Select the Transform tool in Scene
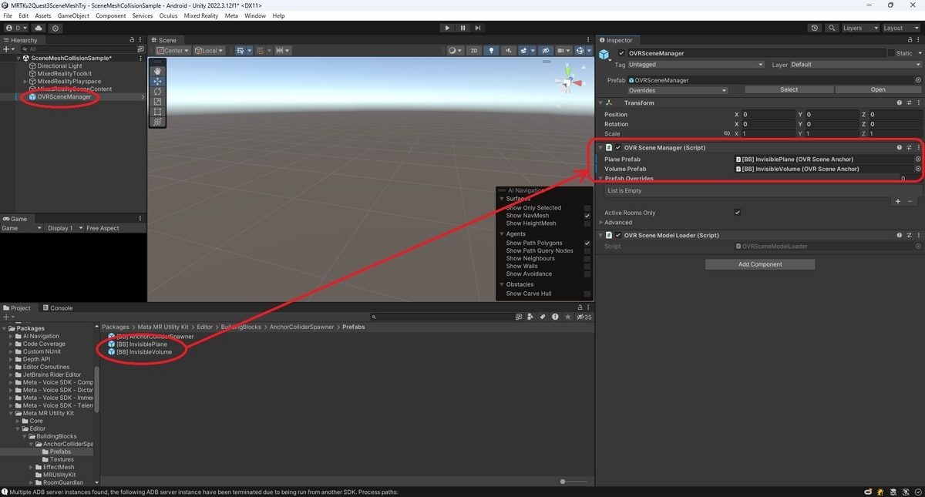 tap(157, 122)
